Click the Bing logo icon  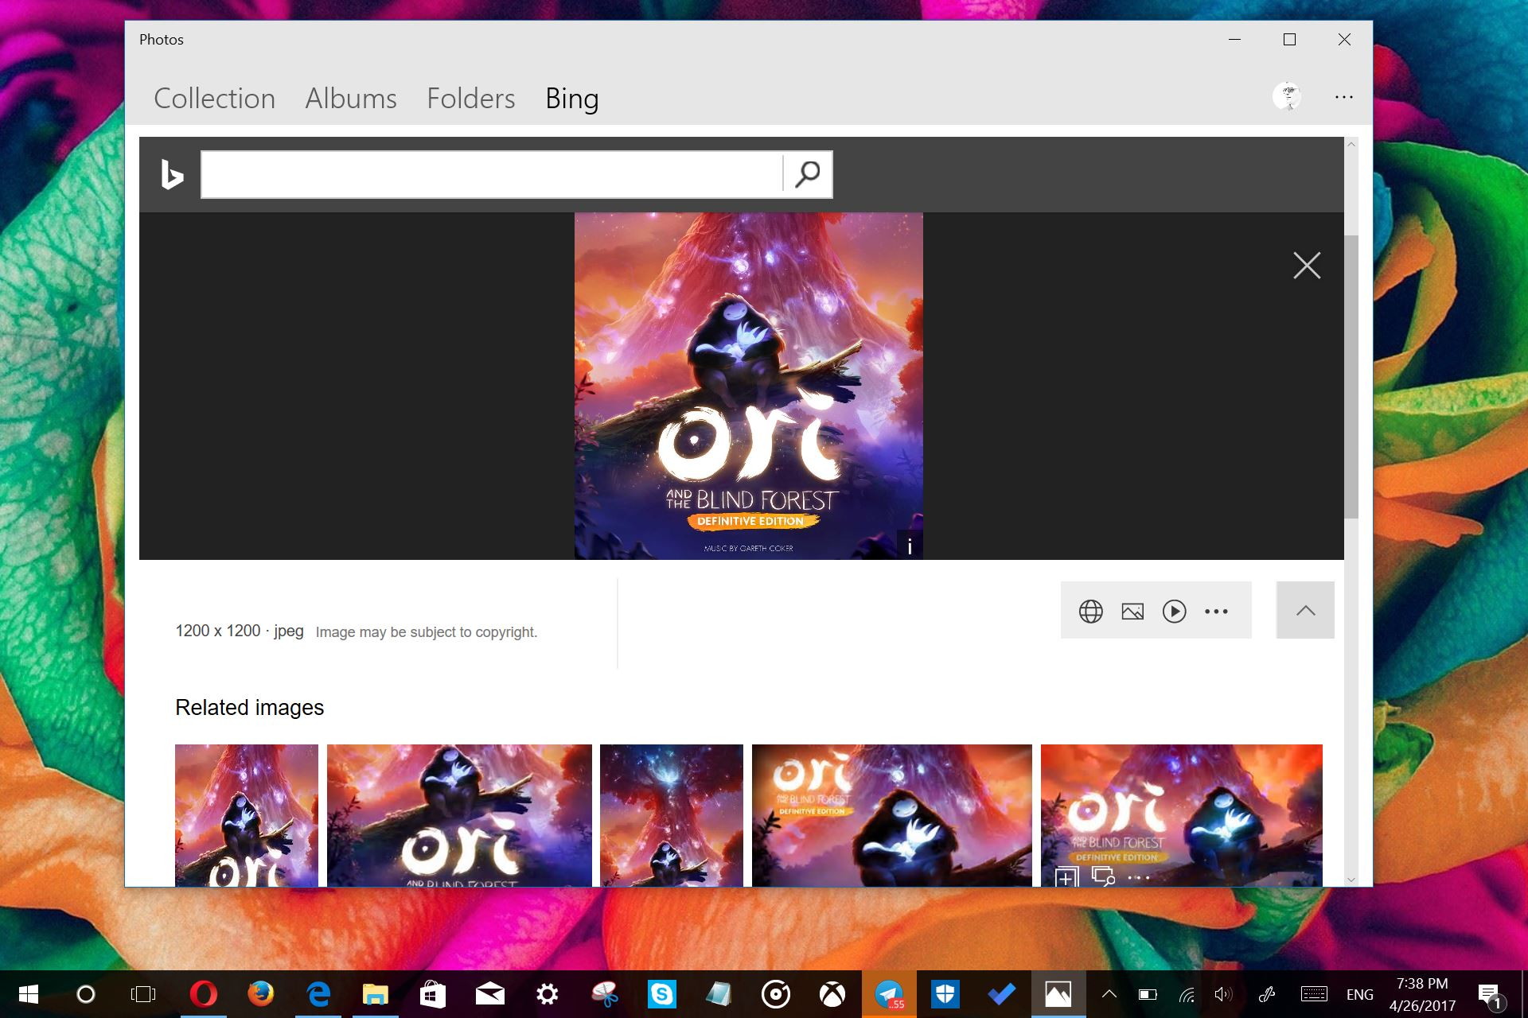click(172, 174)
